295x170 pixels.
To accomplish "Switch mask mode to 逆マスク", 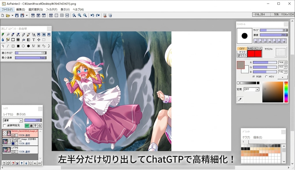I will [x=242, y=56].
